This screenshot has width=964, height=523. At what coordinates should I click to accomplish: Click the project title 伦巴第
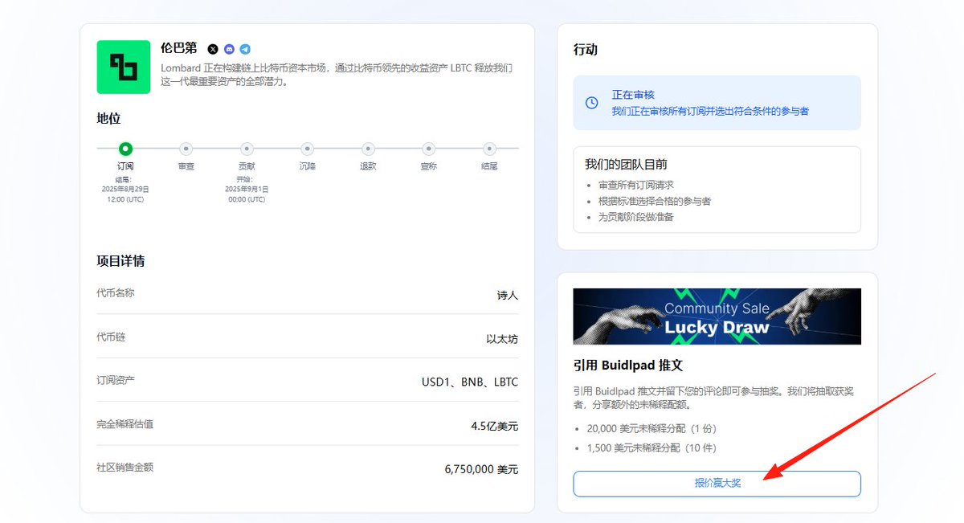179,48
